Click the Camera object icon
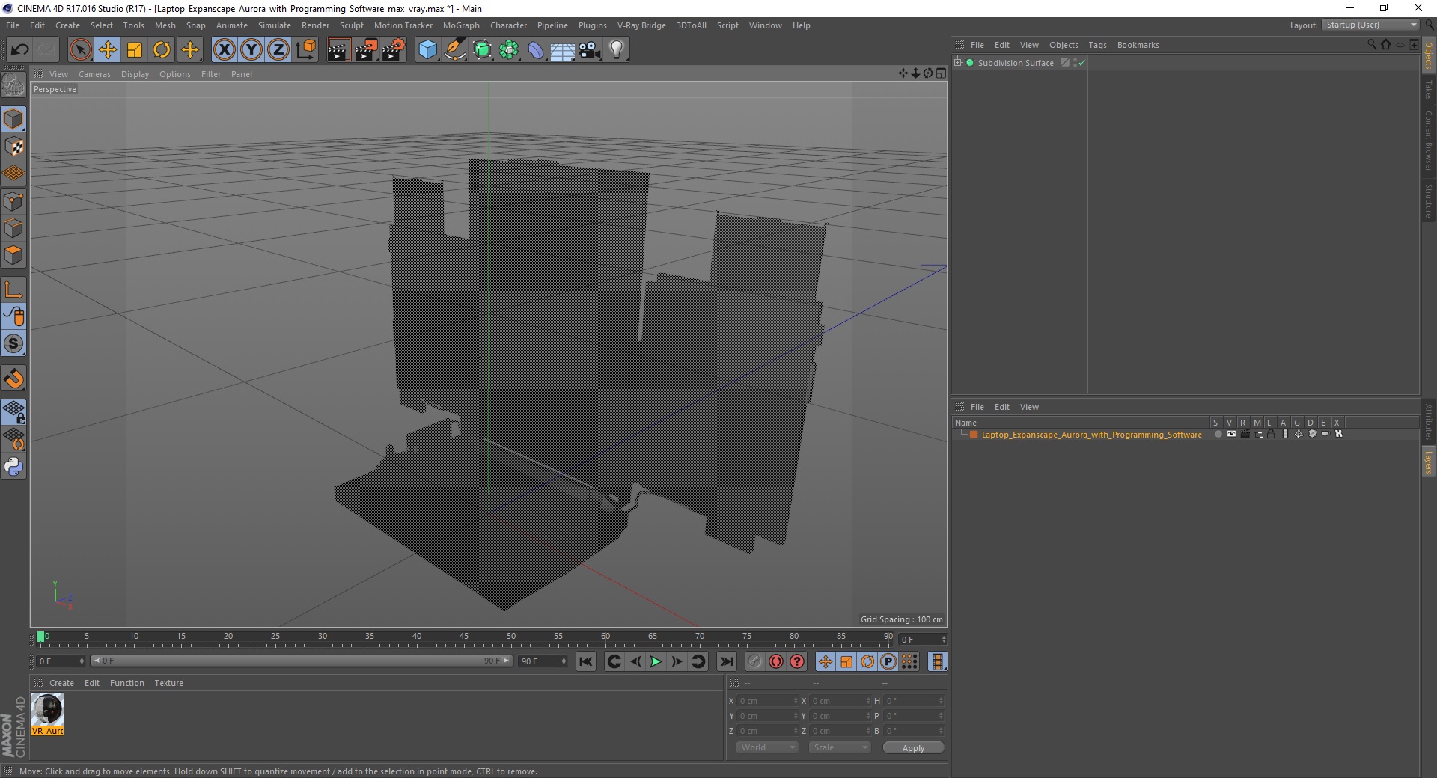 (x=590, y=50)
